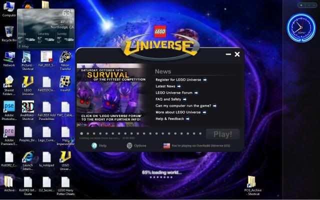The width and height of the screenshot is (320, 200).
Task: Click the launcher download progress dots
Action: [x=141, y=133]
